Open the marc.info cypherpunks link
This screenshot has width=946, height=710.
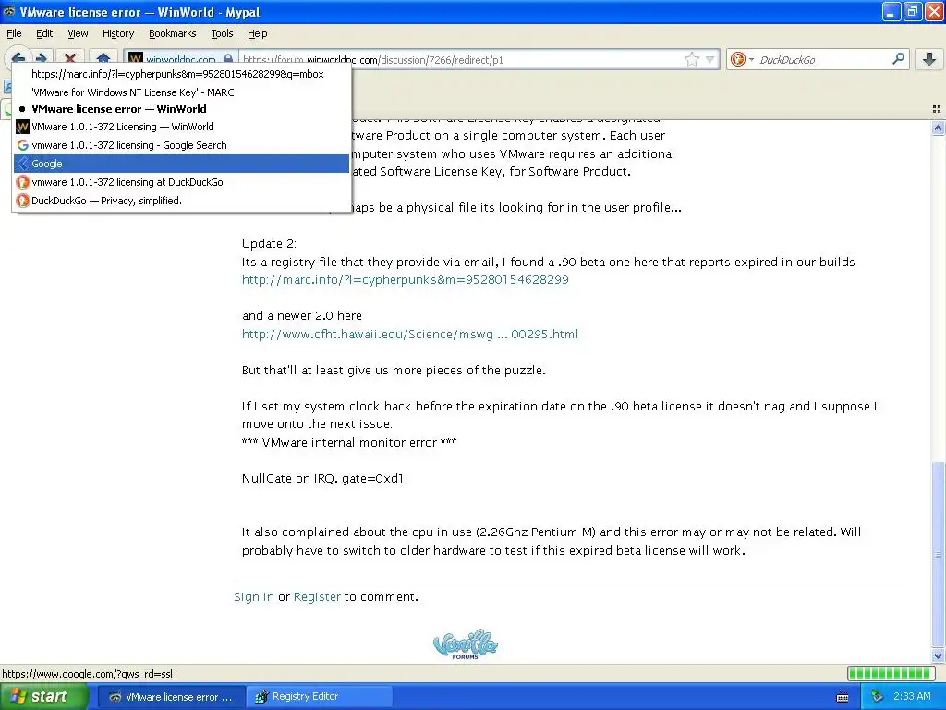405,279
